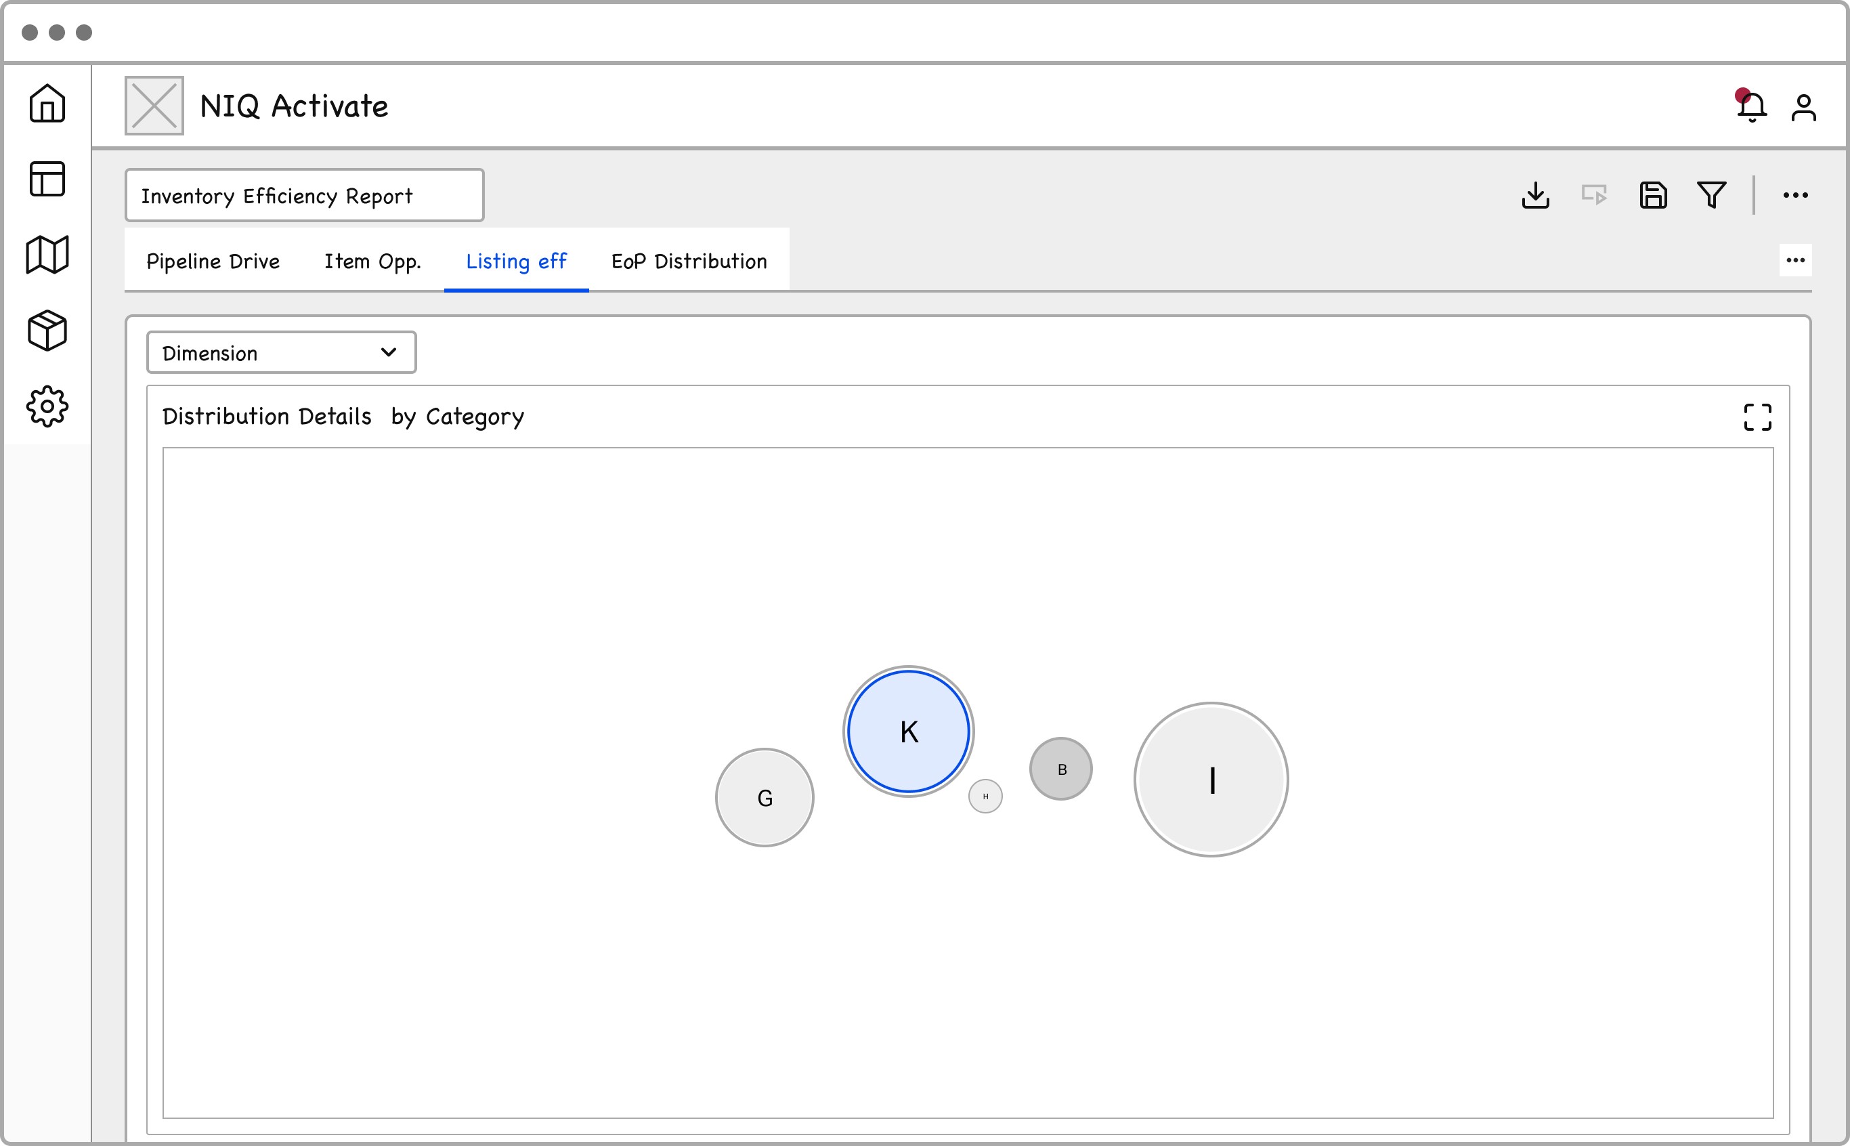Expand chart to fullscreen
The width and height of the screenshot is (1850, 1146).
click(1758, 417)
